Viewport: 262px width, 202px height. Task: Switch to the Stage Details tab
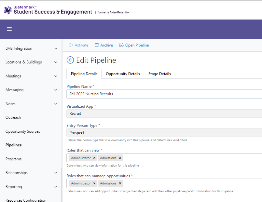point(159,74)
